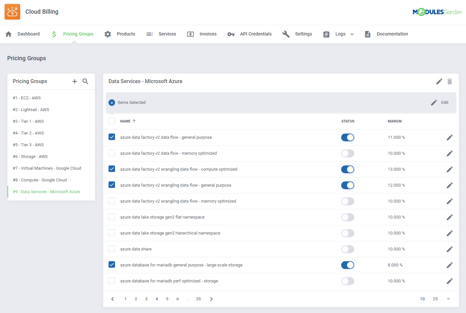Enable status for mariadb perf optimized storage
The height and width of the screenshot is (313, 466).
[348, 281]
